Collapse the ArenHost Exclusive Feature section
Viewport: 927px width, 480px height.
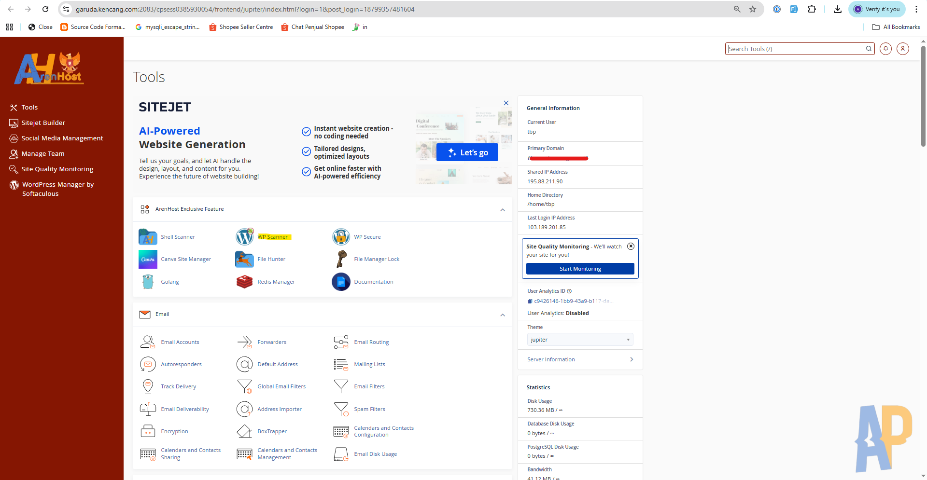[503, 210]
